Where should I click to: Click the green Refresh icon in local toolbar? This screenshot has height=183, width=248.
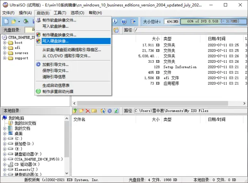(x=116, y=111)
